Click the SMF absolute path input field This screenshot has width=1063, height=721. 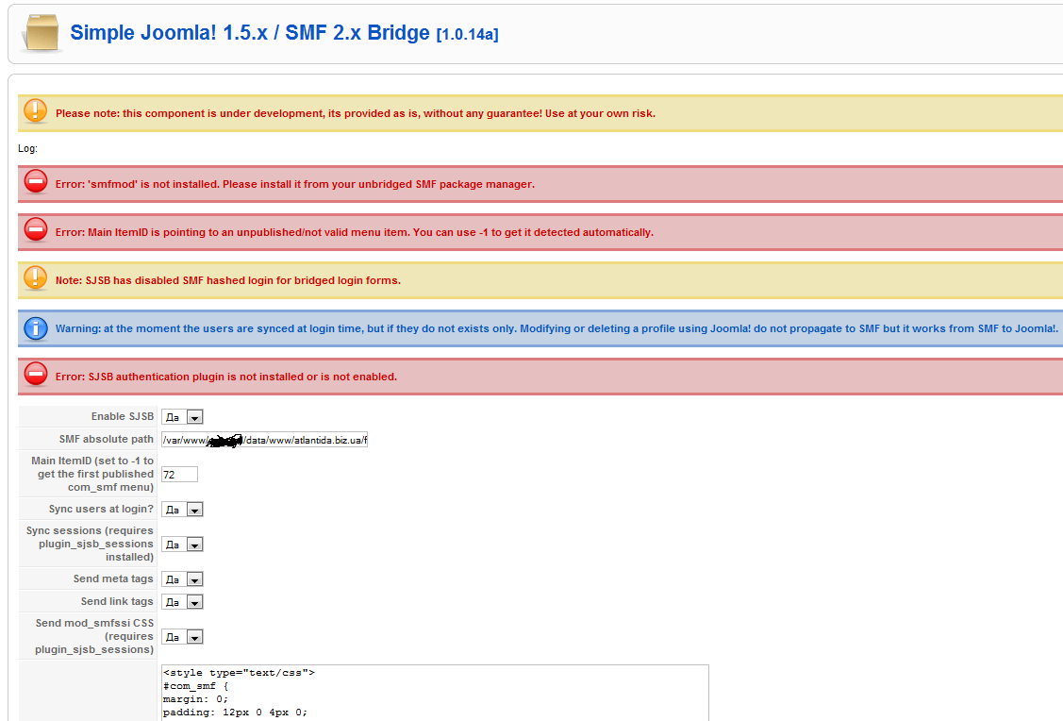coord(264,440)
